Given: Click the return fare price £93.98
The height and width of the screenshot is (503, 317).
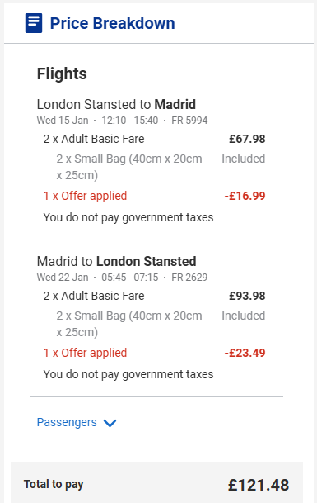Looking at the screenshot, I should 247,296.
